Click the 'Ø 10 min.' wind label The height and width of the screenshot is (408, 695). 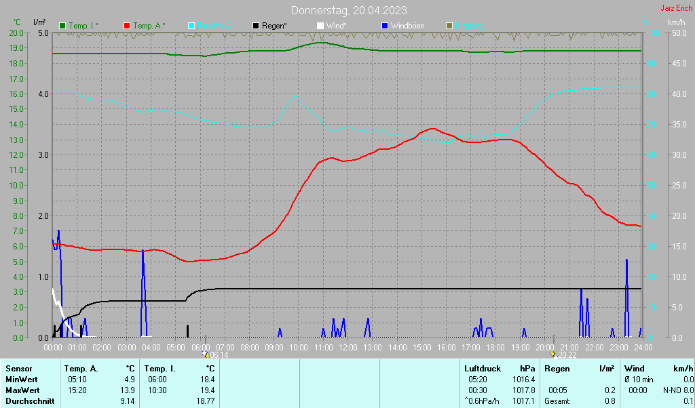639,380
